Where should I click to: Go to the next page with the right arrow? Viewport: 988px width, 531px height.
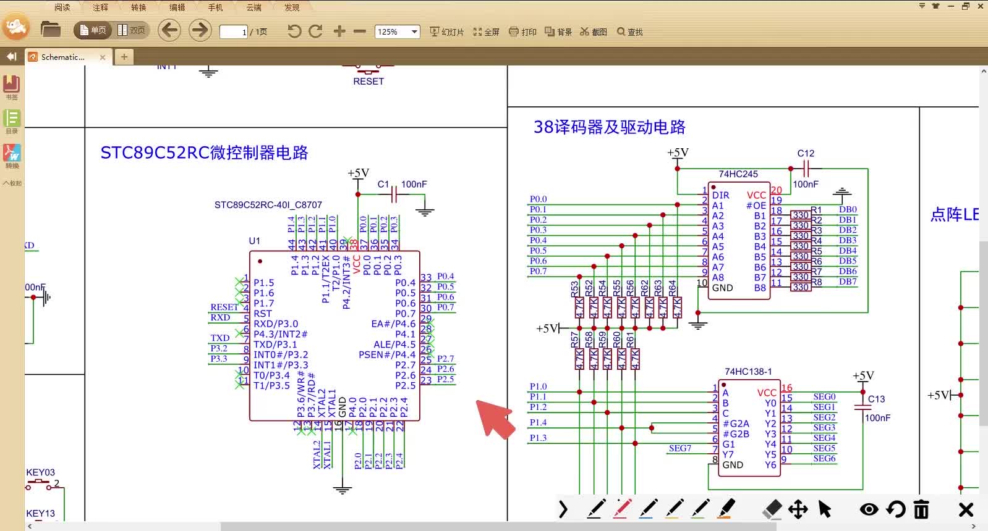point(200,30)
